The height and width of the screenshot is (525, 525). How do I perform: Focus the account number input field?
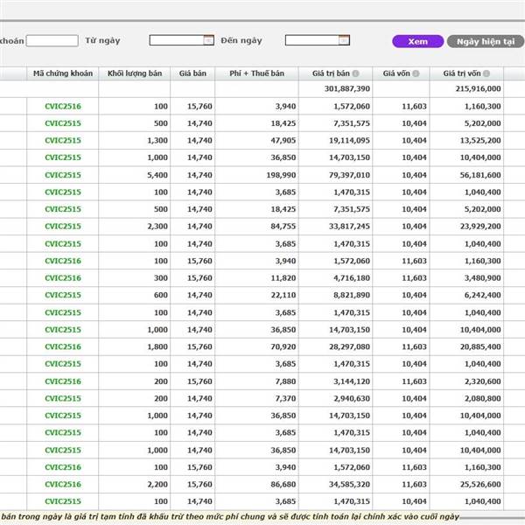tap(52, 40)
